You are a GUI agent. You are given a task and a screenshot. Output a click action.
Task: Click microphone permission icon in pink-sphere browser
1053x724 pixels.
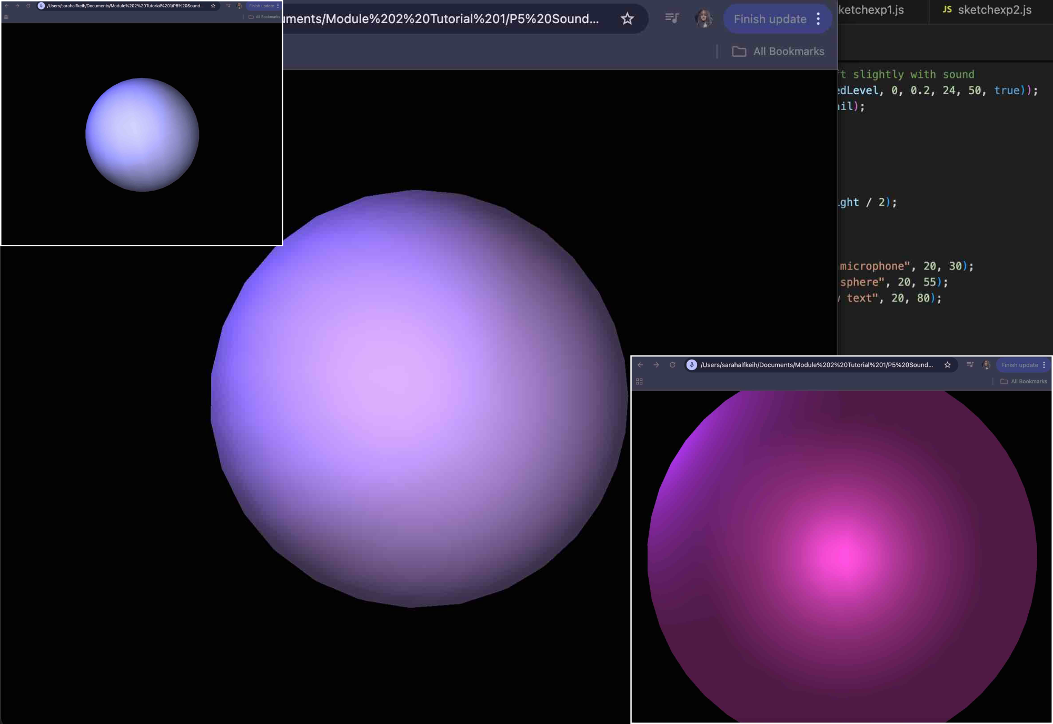coord(692,365)
